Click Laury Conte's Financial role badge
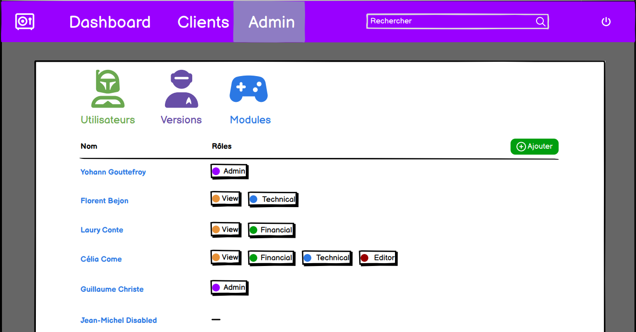This screenshot has width=636, height=332. tap(271, 230)
